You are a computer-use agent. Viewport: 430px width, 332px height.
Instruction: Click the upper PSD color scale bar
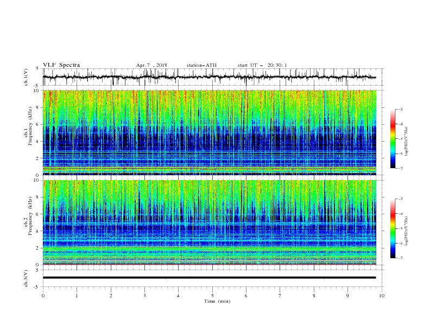[x=393, y=139]
